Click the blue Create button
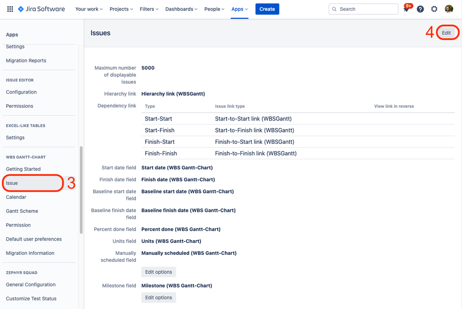Screen dimensions: 462x309 (267, 9)
